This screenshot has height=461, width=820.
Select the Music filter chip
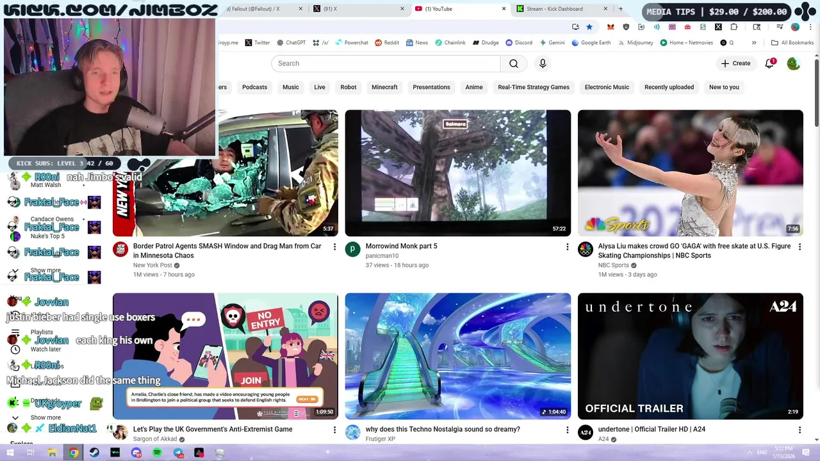click(x=291, y=87)
